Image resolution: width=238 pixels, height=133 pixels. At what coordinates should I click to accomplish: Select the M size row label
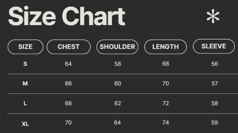tap(25, 84)
